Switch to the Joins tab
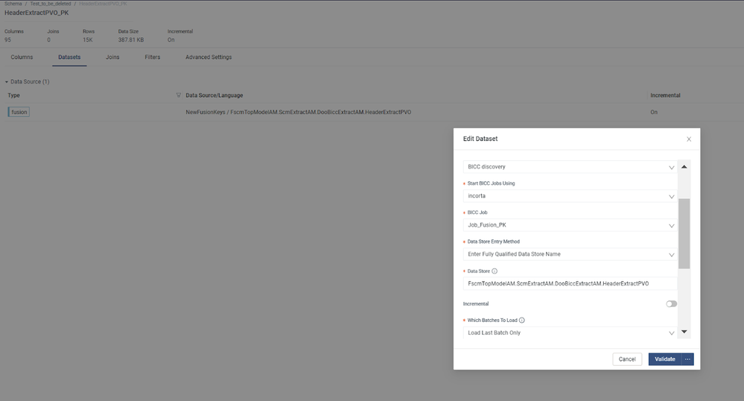The height and width of the screenshot is (401, 744). pyautogui.click(x=112, y=57)
